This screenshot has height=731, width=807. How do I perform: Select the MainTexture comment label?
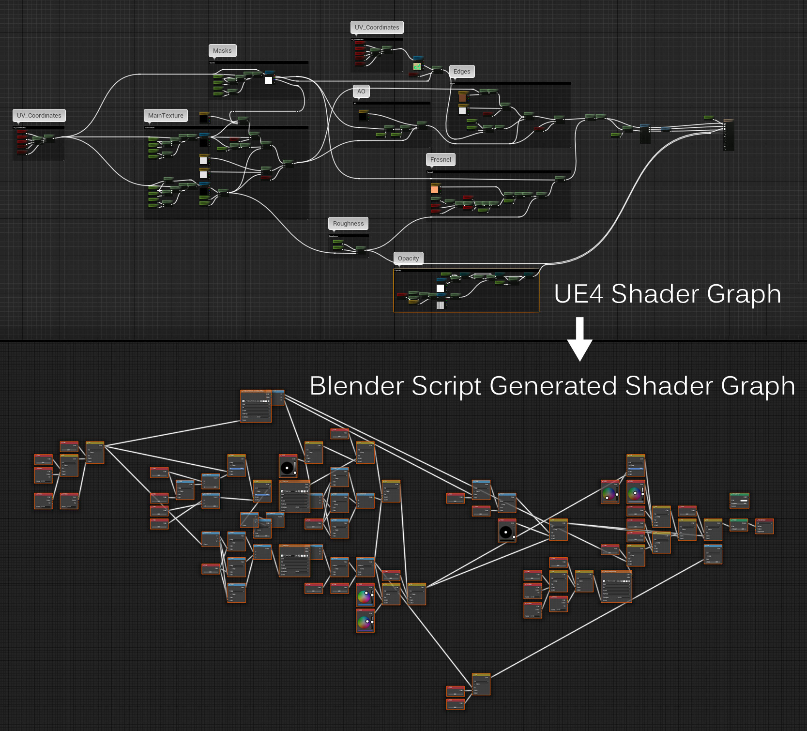pos(166,115)
